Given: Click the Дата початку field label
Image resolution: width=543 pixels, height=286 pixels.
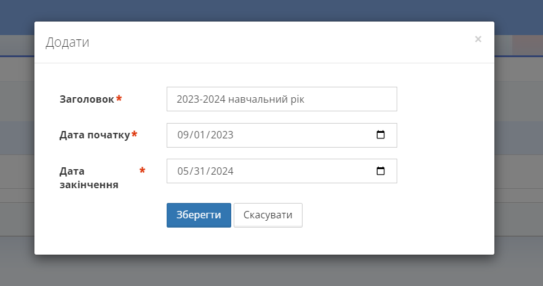Looking at the screenshot, I should coord(95,135).
